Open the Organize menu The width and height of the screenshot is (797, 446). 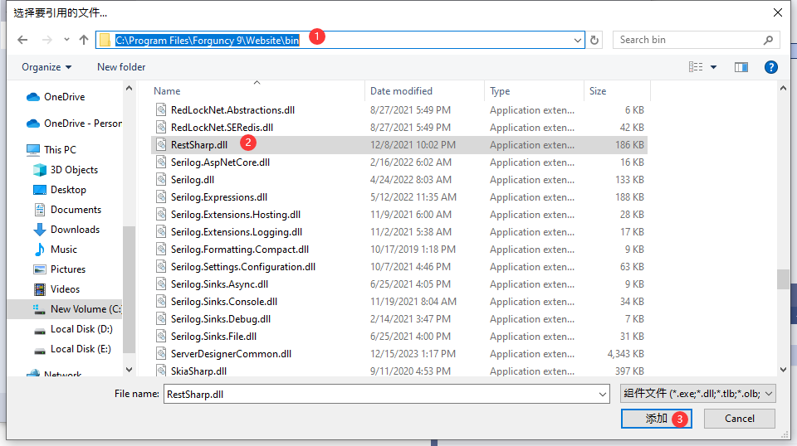(x=46, y=67)
